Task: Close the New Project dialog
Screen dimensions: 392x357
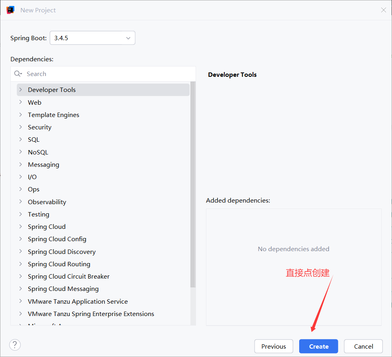Action: point(384,10)
